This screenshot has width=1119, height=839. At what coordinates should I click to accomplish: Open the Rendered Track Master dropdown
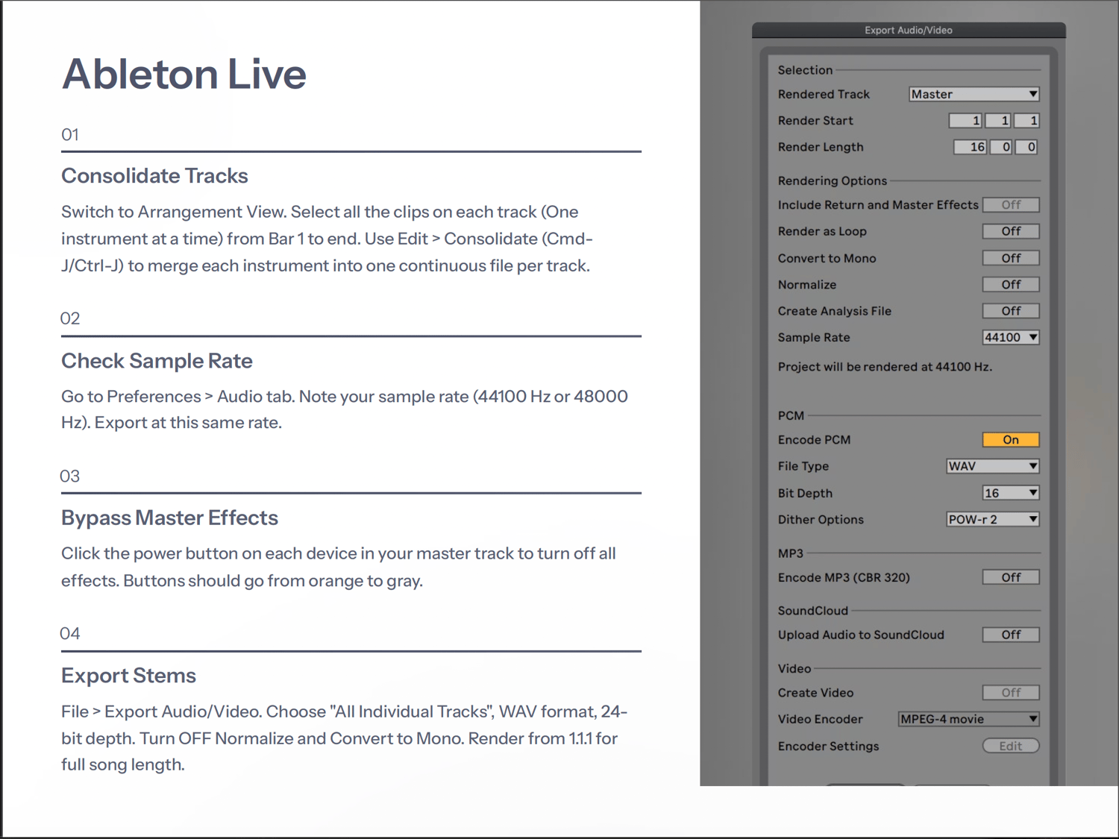point(974,94)
